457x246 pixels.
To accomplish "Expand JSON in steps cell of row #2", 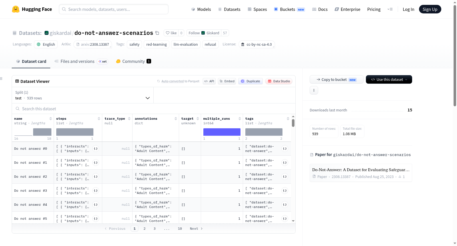I will coord(96,177).
